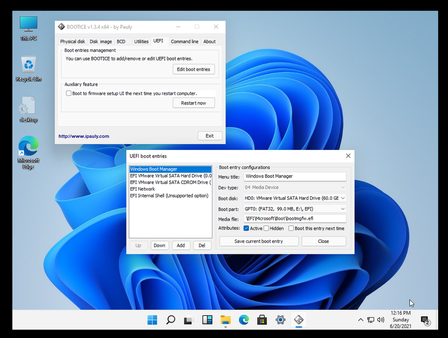Open the Boot disk dropdown
448x338 pixels.
click(x=295, y=198)
